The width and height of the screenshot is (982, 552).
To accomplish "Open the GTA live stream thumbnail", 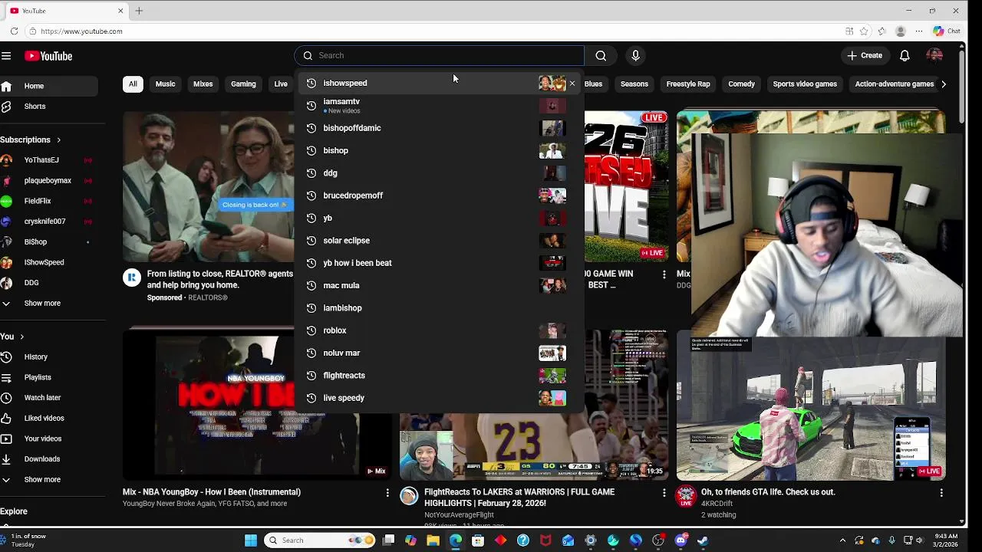I will coord(811,406).
